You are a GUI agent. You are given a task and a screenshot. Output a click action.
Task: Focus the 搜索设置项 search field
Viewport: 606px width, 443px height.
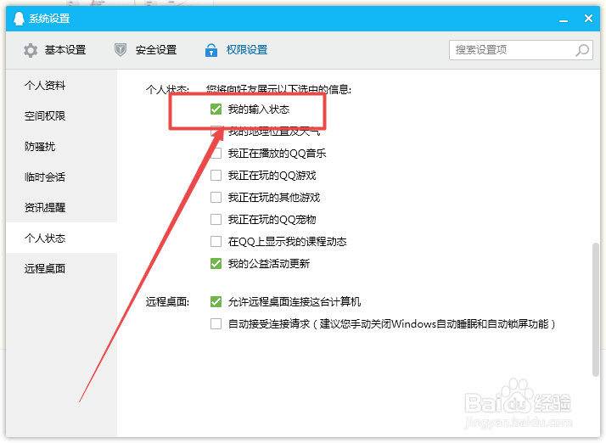click(x=521, y=50)
